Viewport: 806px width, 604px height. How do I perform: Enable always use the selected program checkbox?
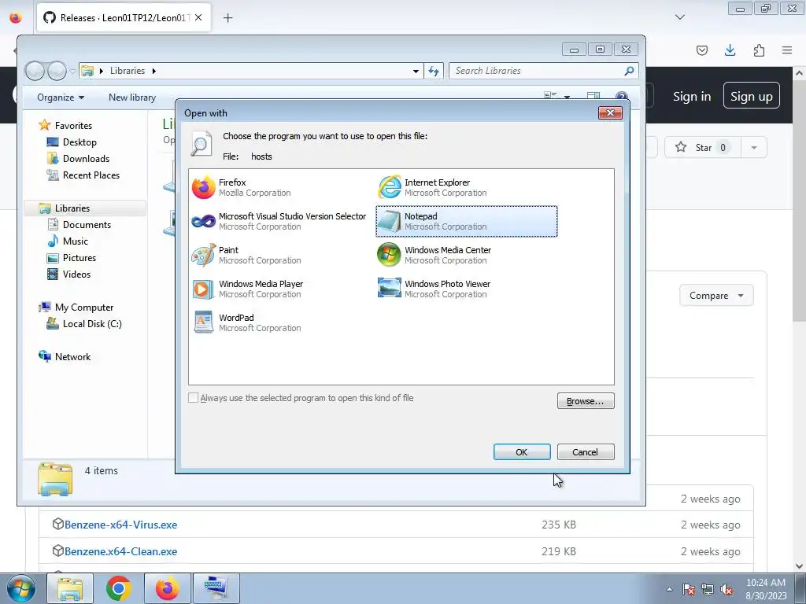point(194,397)
